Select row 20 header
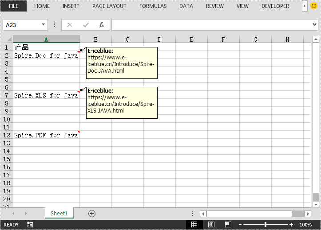Viewport: 321px width, 230px height. click(7, 199)
